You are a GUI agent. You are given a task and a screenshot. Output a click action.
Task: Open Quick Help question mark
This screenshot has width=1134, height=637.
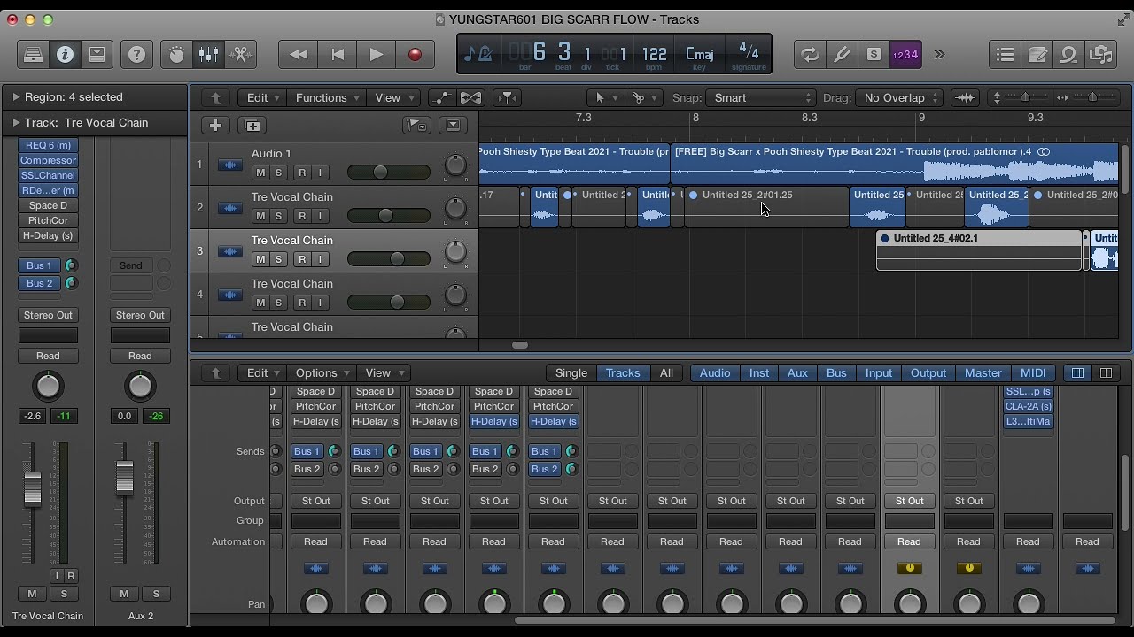pos(136,55)
